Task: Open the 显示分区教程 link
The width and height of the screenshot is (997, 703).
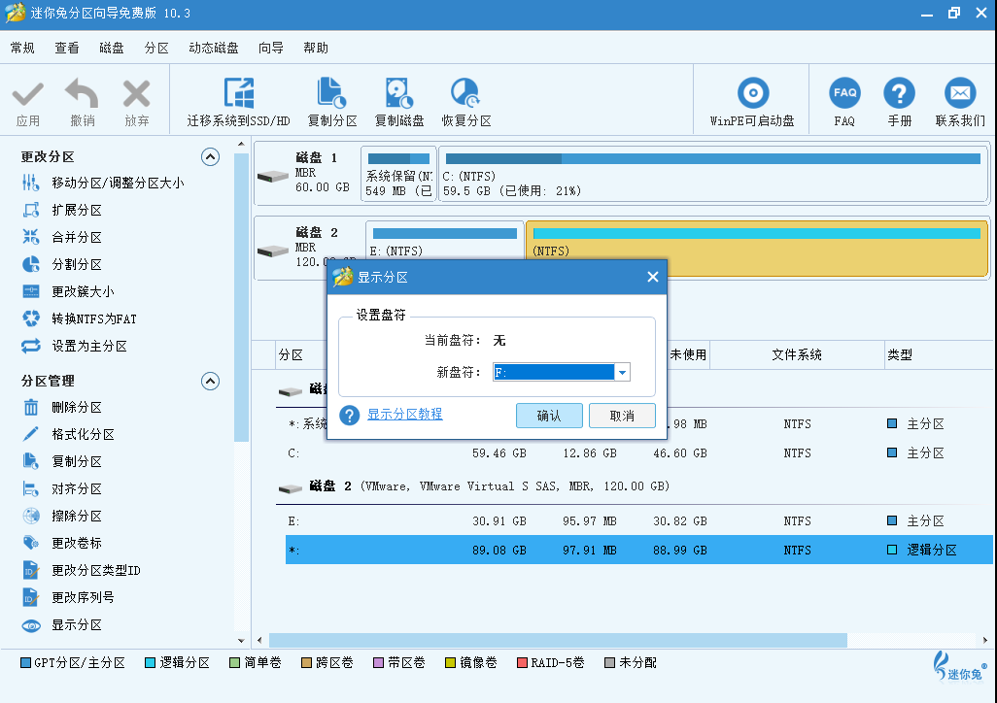Action: [x=404, y=414]
